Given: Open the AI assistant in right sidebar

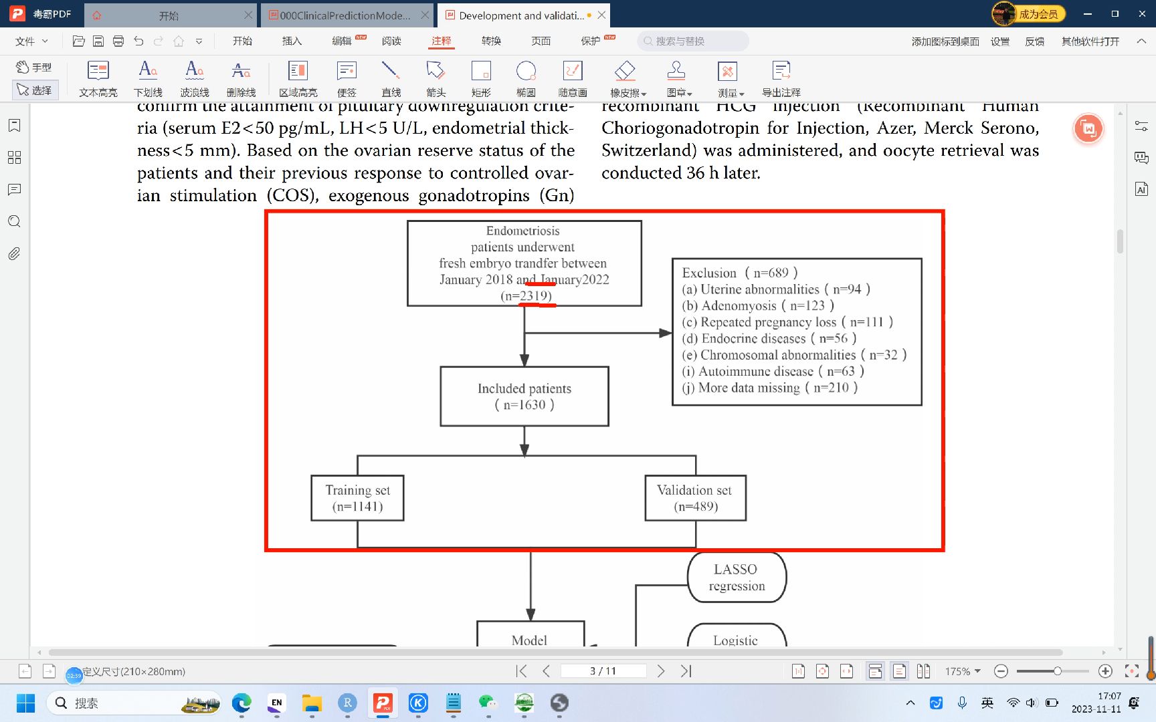Looking at the screenshot, I should [1141, 189].
